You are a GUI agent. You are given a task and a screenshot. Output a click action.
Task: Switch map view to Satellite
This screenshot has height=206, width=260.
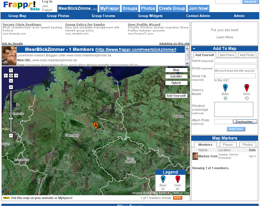[176, 76]
